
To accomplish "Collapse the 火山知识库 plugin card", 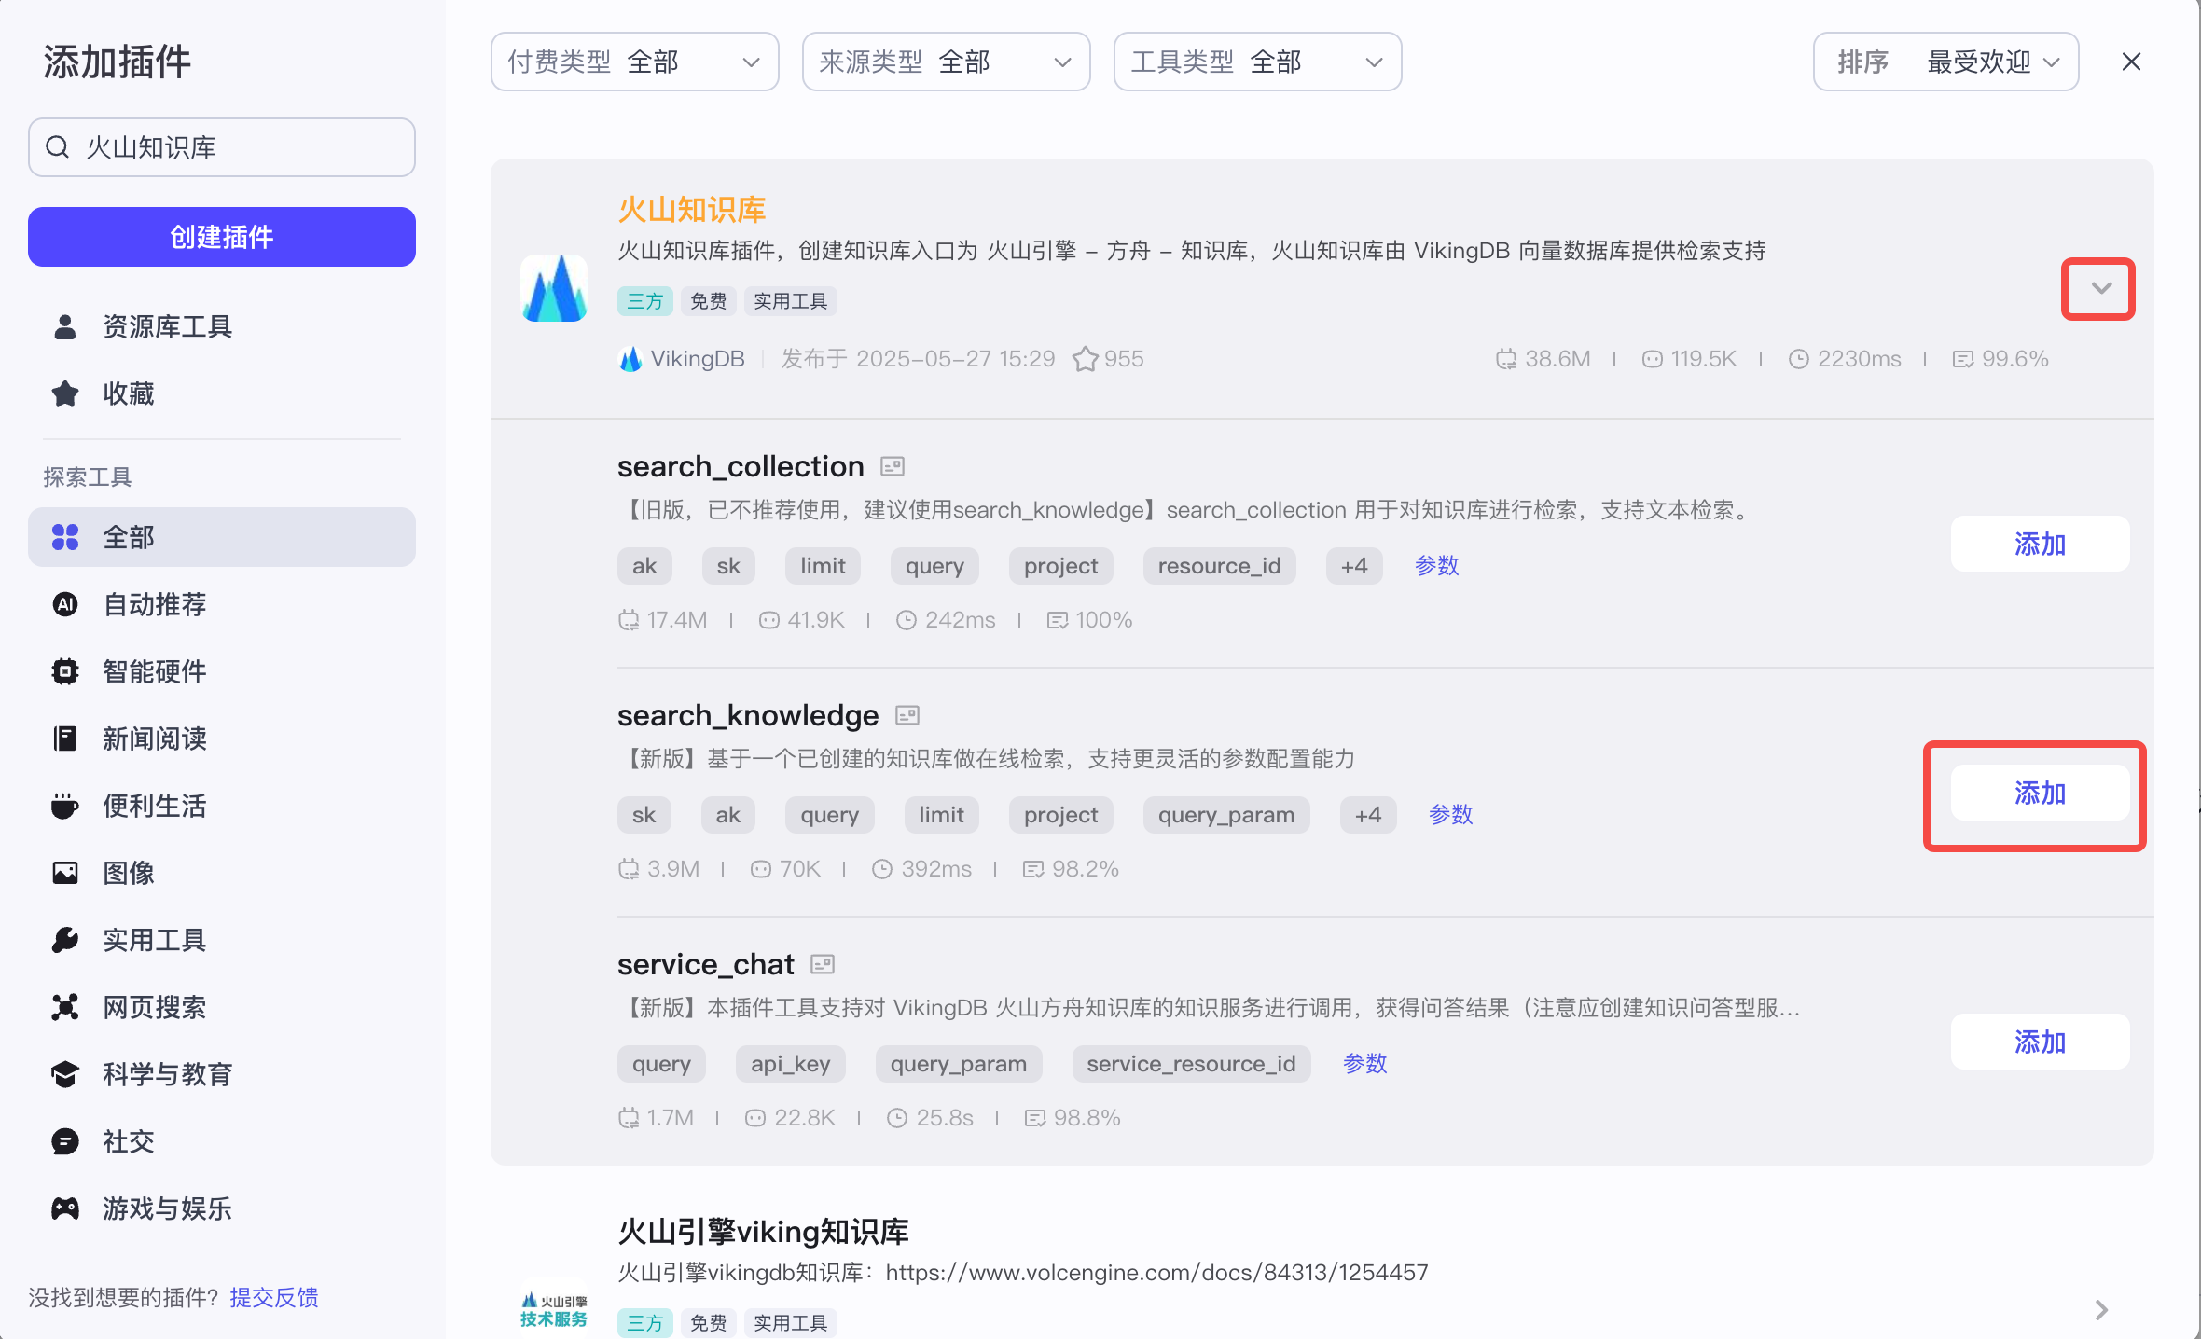I will pos(2100,288).
